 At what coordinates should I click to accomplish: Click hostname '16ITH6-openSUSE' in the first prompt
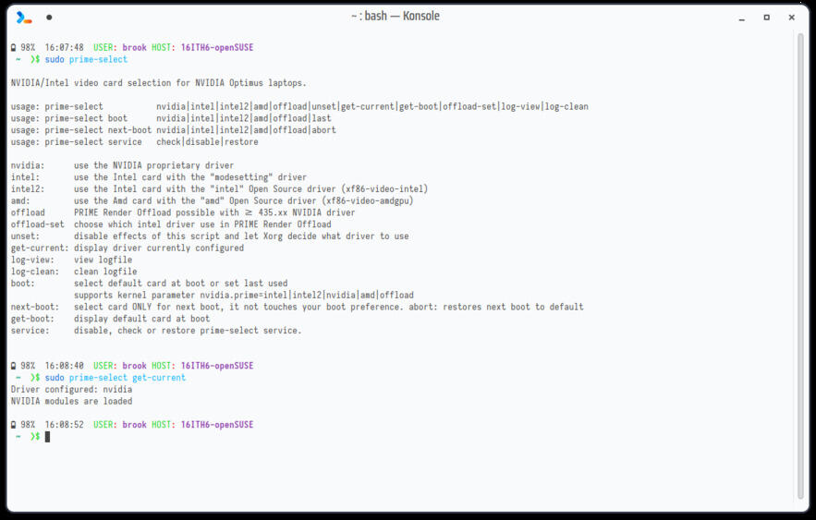click(x=217, y=47)
